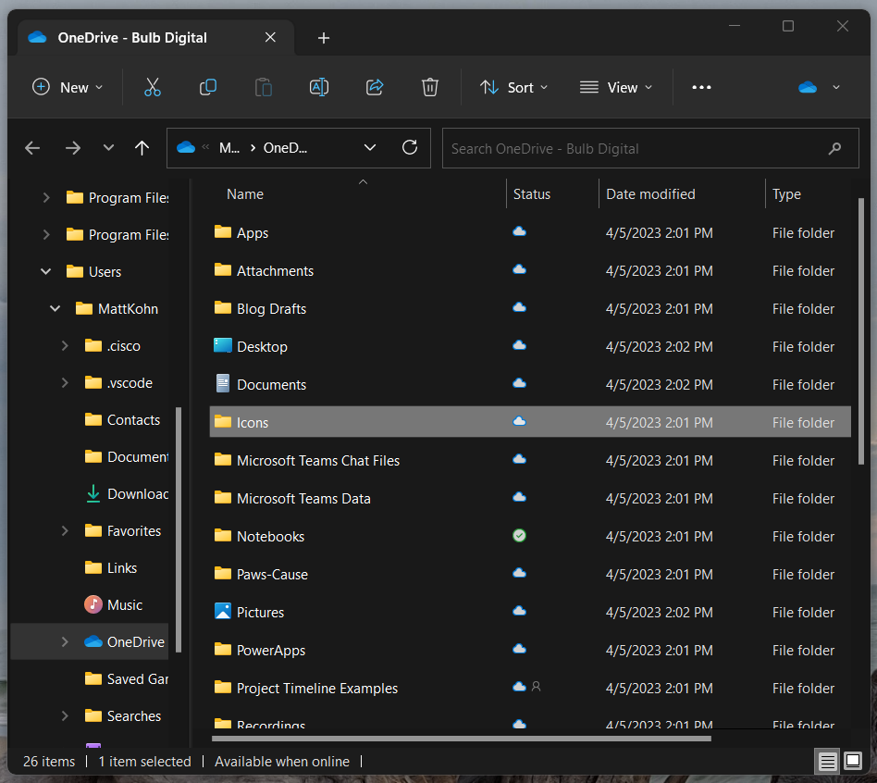The image size is (877, 783).
Task: Click the Cut scissors icon
Action: pyautogui.click(x=152, y=87)
